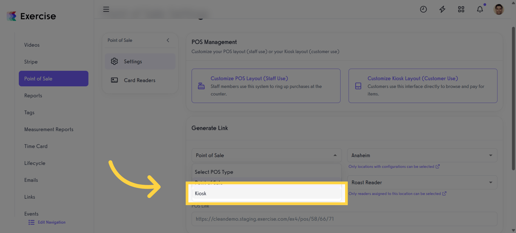Open Time Card from the sidebar
The image size is (516, 233).
pyautogui.click(x=36, y=146)
